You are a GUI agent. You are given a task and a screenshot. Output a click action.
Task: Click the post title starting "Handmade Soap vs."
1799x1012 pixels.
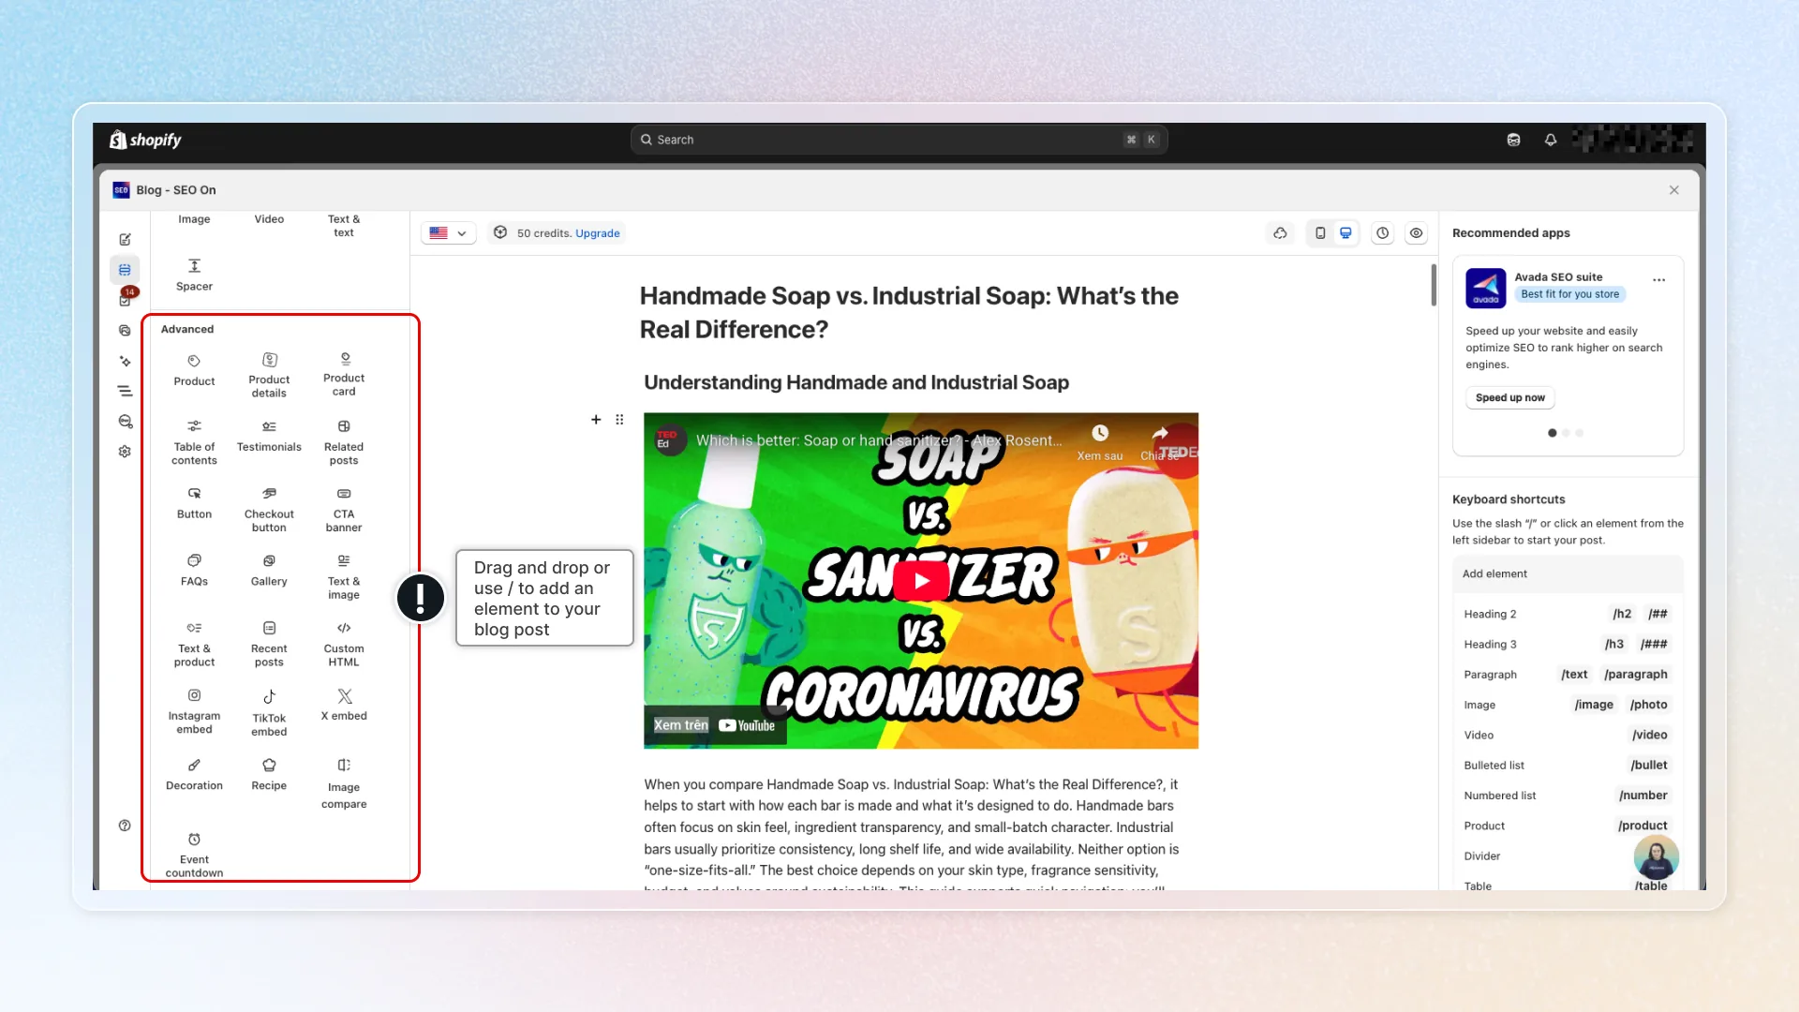pyautogui.click(x=909, y=313)
